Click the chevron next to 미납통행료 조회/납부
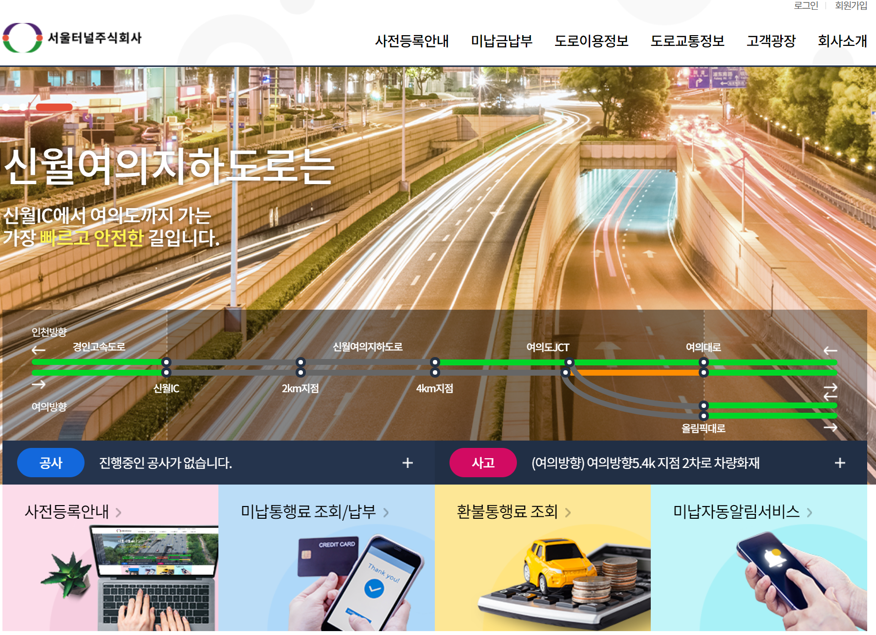This screenshot has width=876, height=635. click(x=386, y=512)
